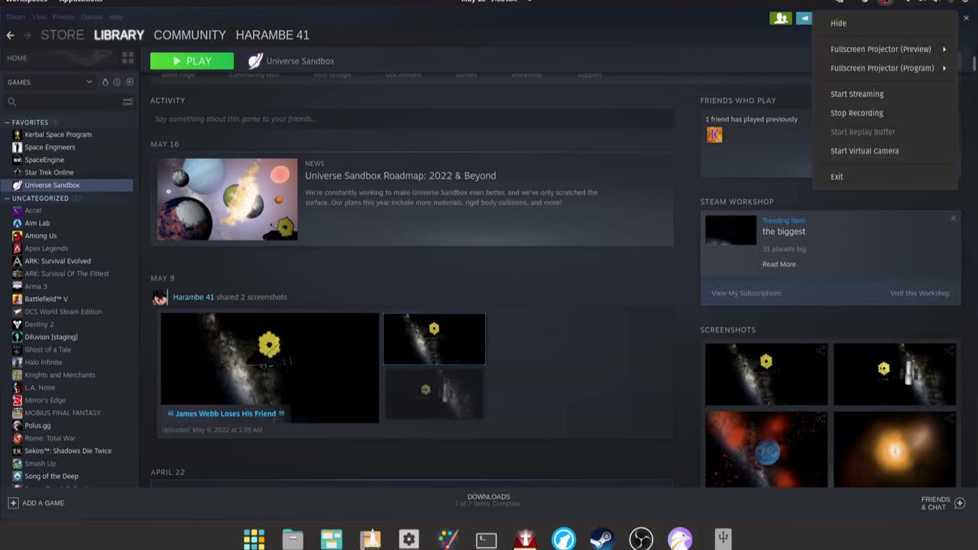Select Star Trek Online in favorites
The height and width of the screenshot is (550, 978).
(x=49, y=173)
